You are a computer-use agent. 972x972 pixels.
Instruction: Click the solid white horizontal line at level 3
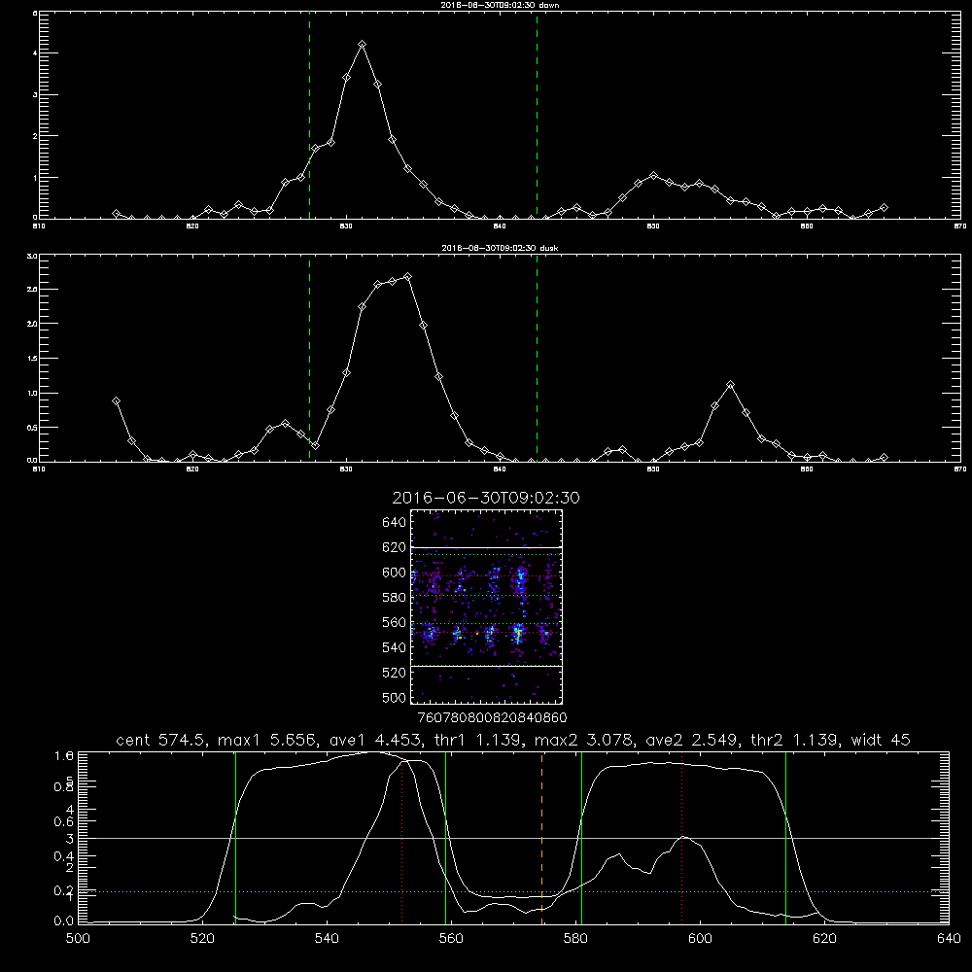pos(513,838)
